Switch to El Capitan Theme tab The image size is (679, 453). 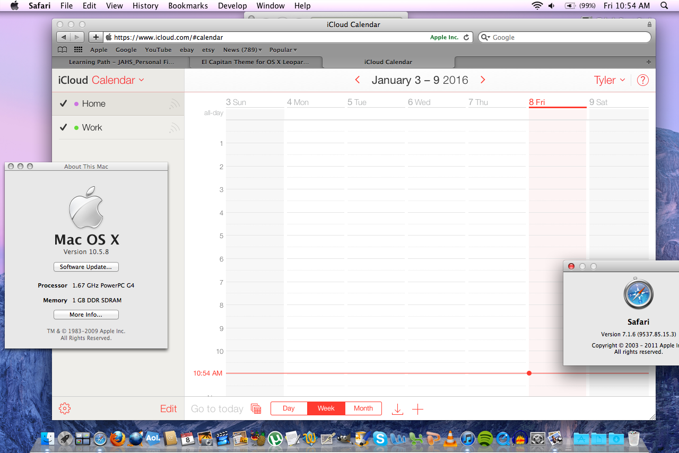pyautogui.click(x=255, y=62)
